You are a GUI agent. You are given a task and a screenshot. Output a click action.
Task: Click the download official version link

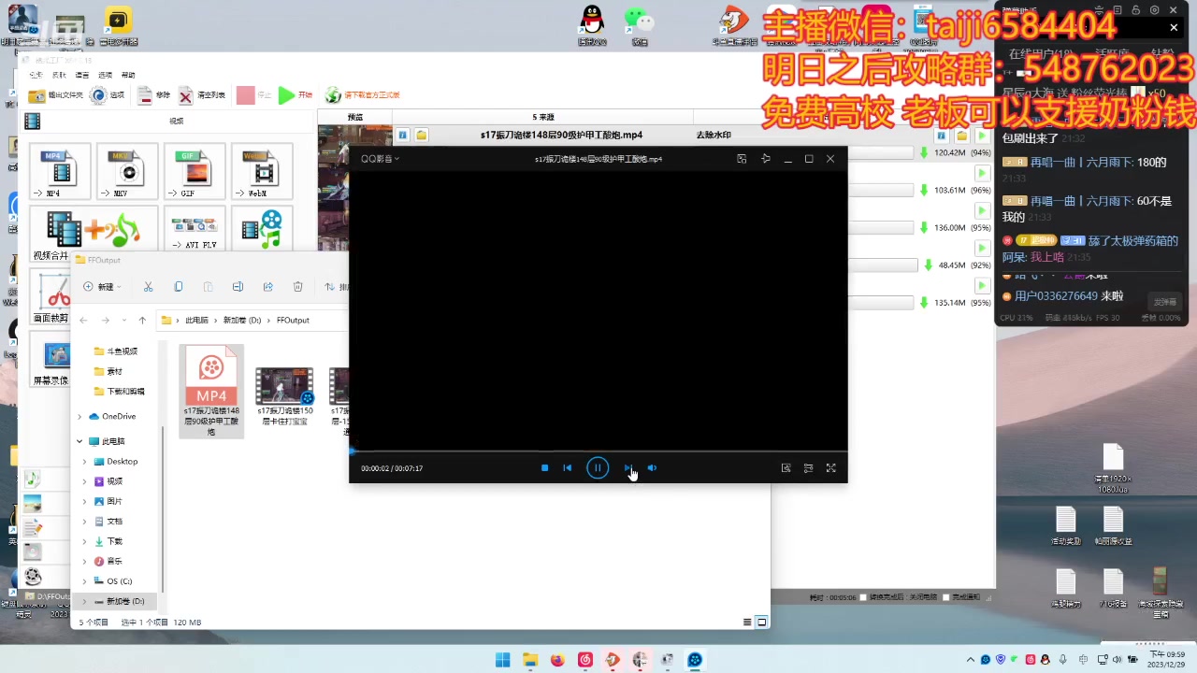click(x=363, y=95)
